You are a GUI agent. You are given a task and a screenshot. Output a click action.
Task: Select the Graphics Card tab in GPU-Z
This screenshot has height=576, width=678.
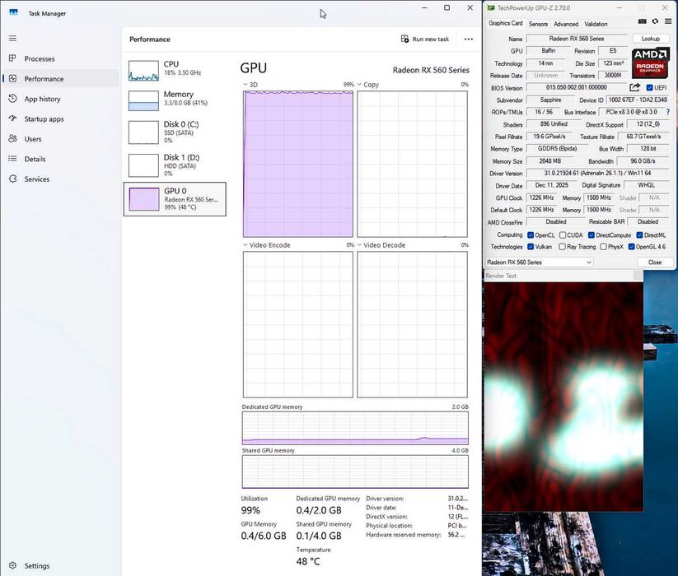(x=506, y=23)
